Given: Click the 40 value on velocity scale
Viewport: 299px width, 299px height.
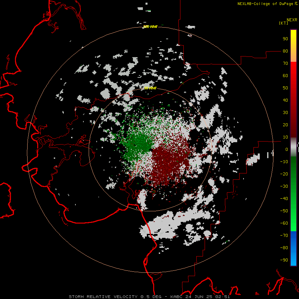Looking at the screenshot, I should (285, 100).
